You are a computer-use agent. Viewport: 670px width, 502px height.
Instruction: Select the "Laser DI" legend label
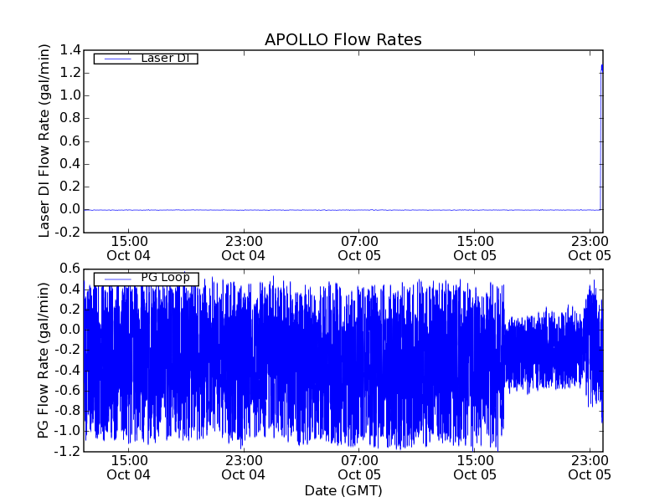(163, 58)
